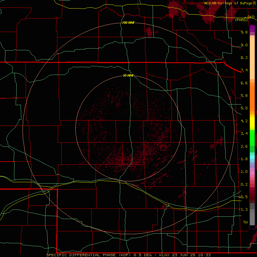Click the DKD station label

point(251,17)
